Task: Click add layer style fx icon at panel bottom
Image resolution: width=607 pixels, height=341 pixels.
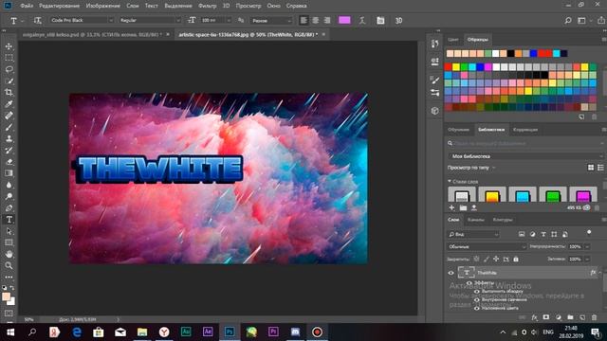Action: coord(534,317)
